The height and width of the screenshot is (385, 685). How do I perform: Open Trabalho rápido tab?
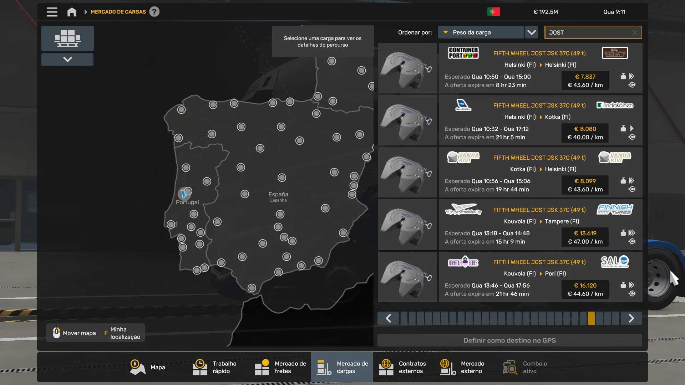pyautogui.click(x=218, y=367)
